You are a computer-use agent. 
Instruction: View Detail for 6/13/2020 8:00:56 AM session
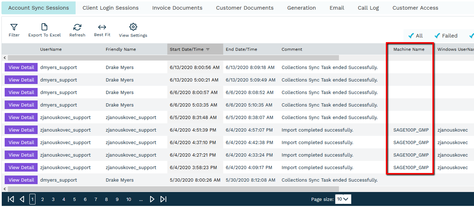pyautogui.click(x=21, y=67)
